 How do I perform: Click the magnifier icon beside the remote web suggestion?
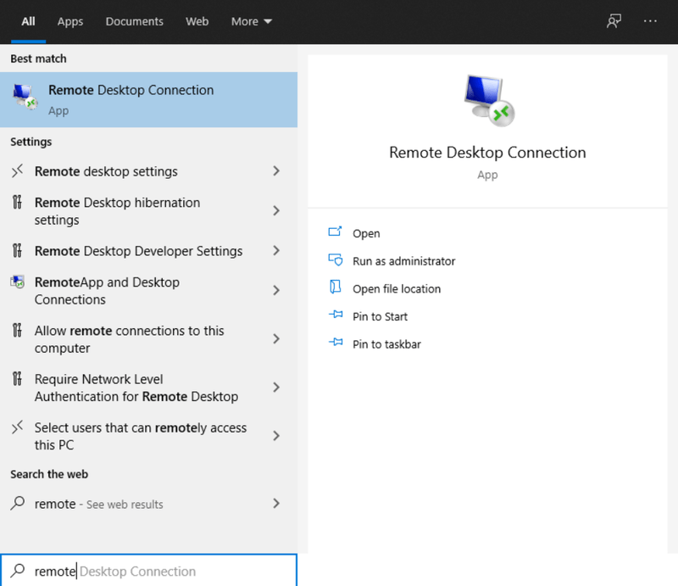(x=18, y=504)
